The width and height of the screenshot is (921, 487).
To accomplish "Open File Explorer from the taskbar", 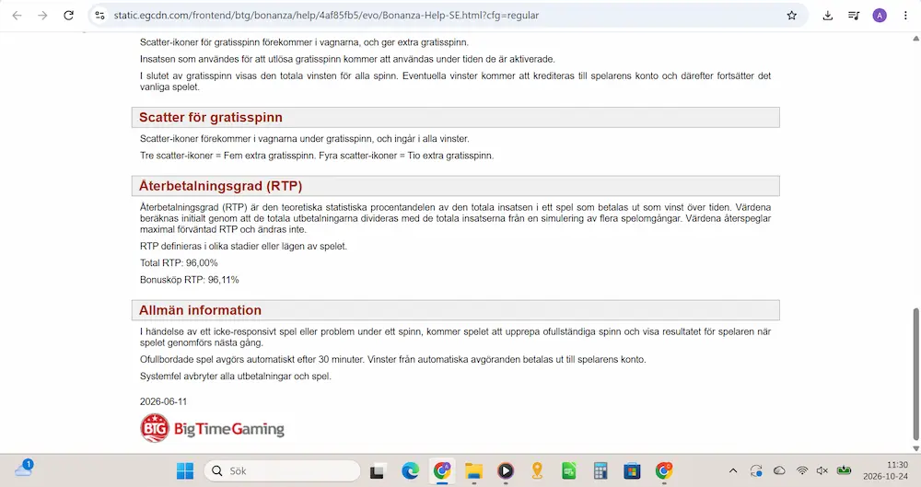I will point(473,470).
